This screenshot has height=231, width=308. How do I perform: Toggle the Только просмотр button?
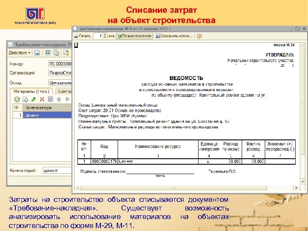pos(135,36)
